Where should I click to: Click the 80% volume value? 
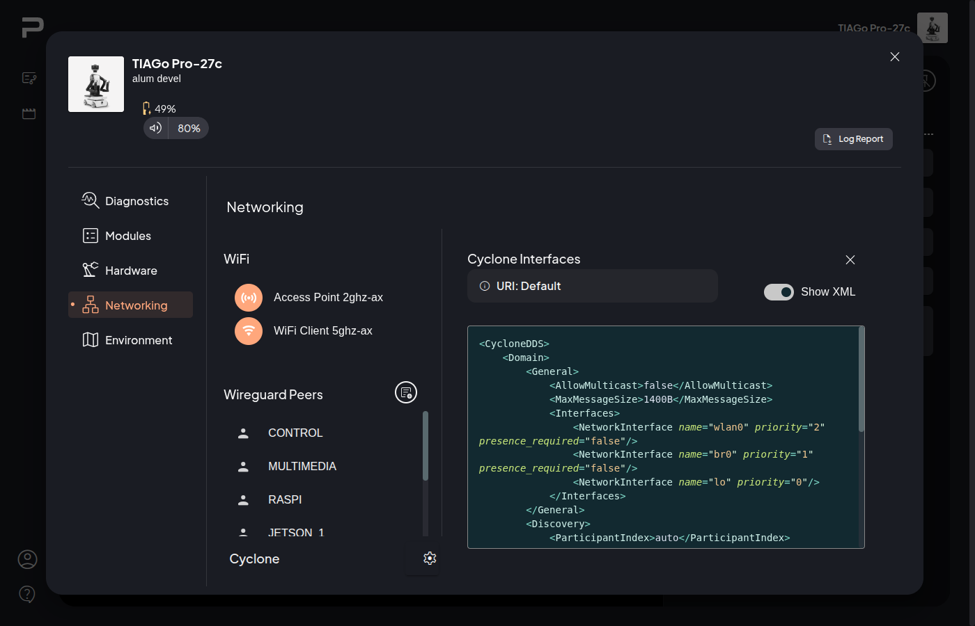tap(189, 128)
